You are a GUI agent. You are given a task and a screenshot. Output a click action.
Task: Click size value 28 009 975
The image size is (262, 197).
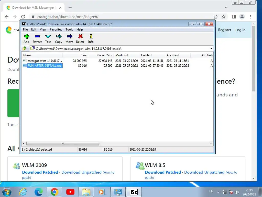(x=80, y=61)
